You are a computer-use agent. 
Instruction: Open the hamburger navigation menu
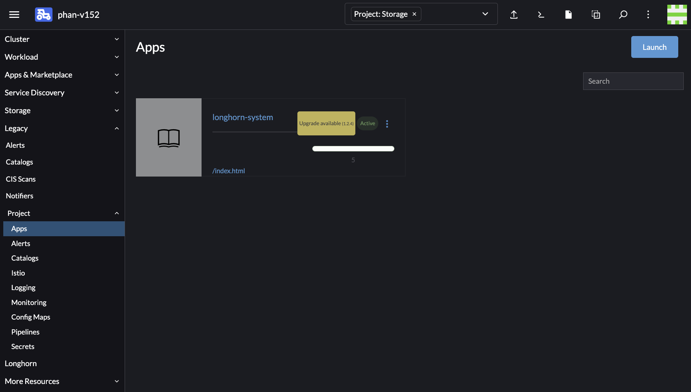point(14,15)
